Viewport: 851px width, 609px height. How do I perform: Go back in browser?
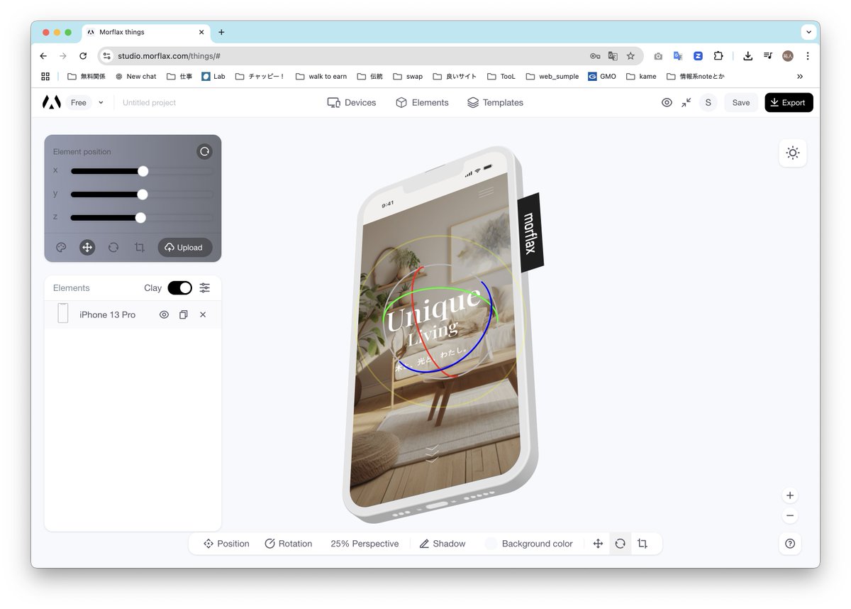coord(43,56)
